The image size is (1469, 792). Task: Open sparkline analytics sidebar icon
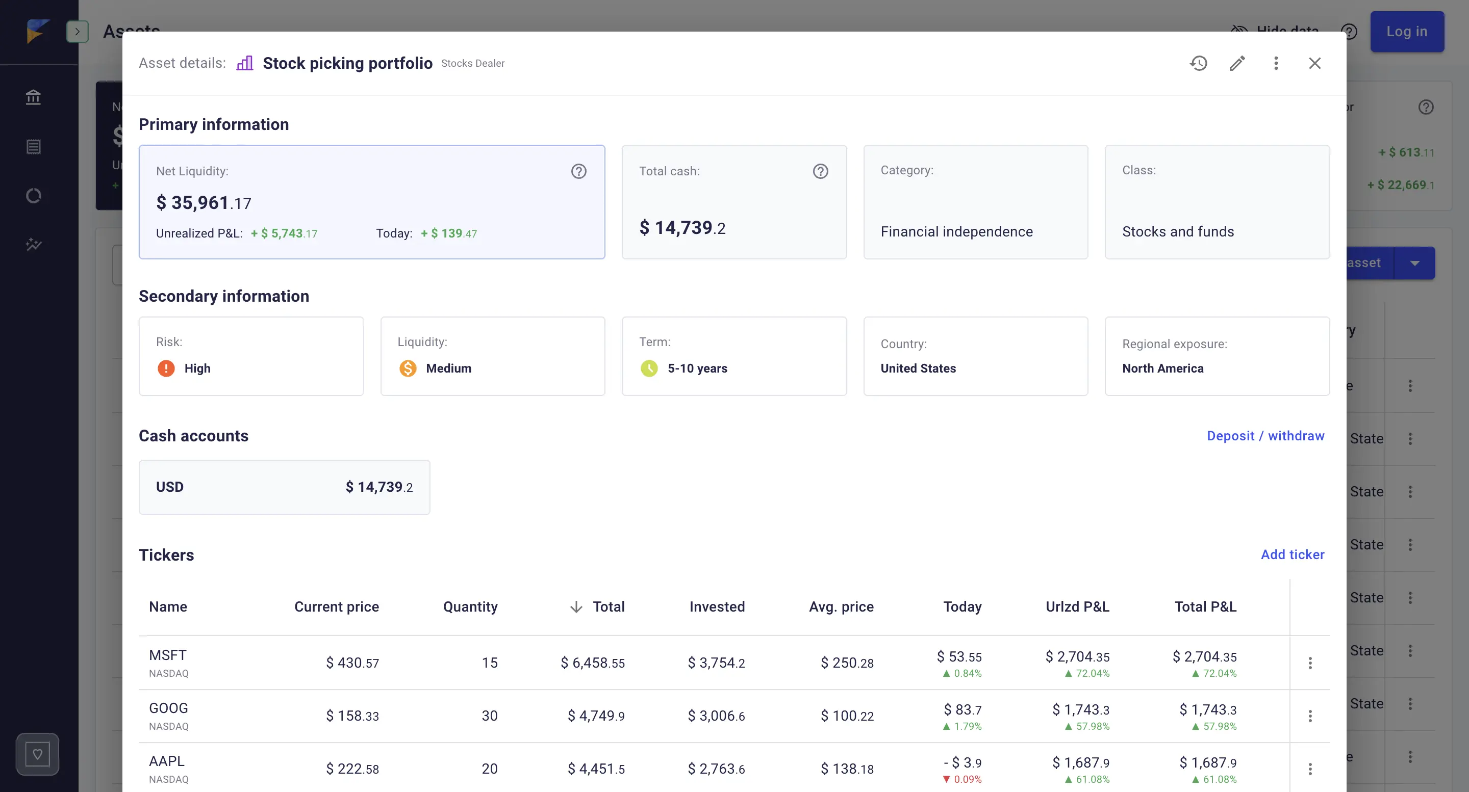click(x=34, y=245)
